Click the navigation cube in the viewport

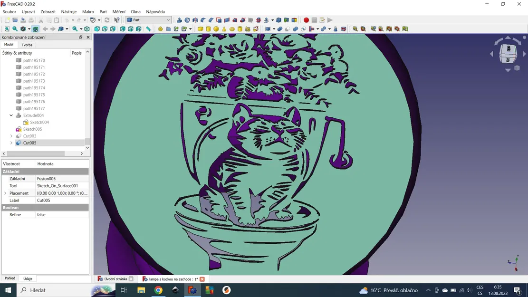point(508,54)
